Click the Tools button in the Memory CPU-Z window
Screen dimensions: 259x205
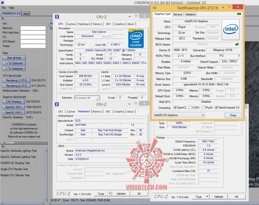point(198,197)
